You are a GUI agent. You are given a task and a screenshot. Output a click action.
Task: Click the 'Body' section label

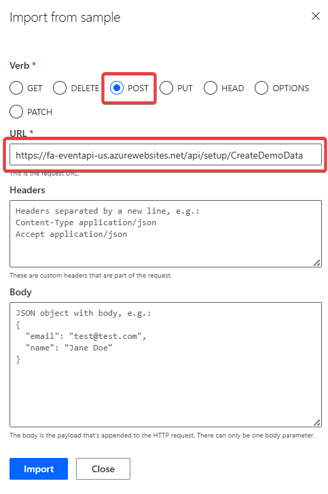click(x=20, y=292)
